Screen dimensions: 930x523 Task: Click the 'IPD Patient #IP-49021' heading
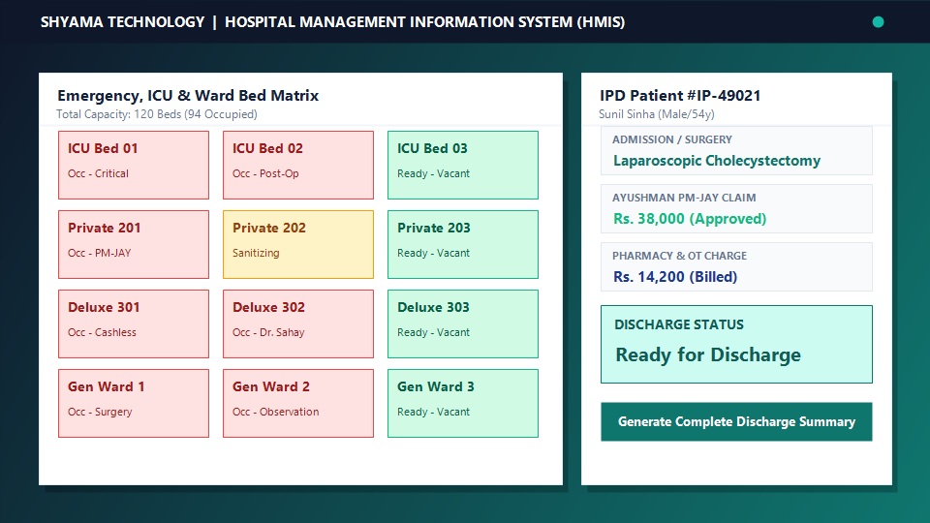tap(680, 96)
